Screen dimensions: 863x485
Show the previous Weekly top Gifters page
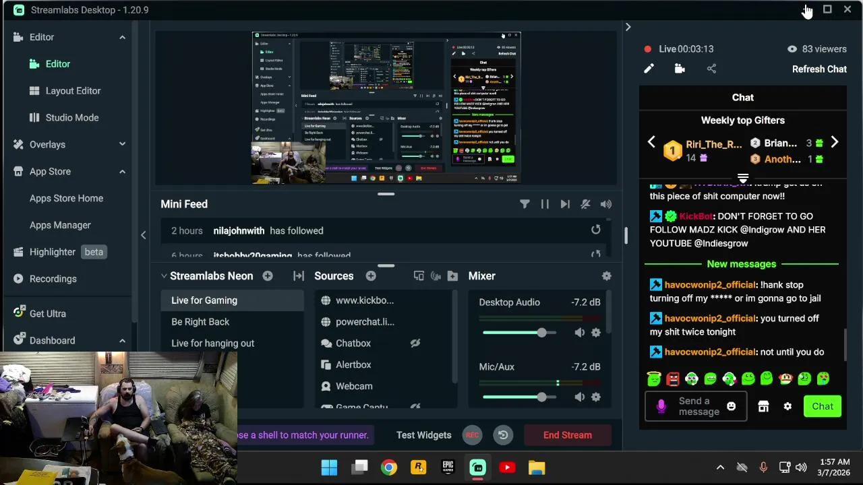pyautogui.click(x=651, y=142)
